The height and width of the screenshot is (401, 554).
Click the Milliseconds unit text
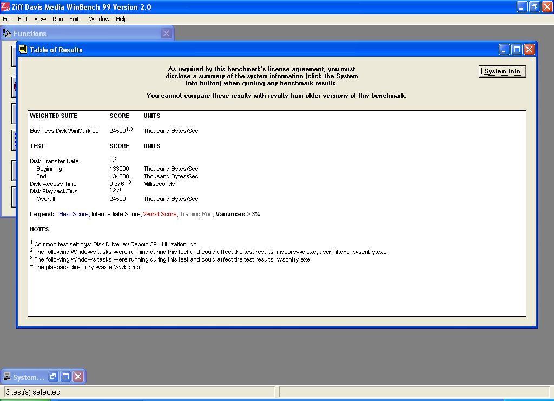point(159,184)
